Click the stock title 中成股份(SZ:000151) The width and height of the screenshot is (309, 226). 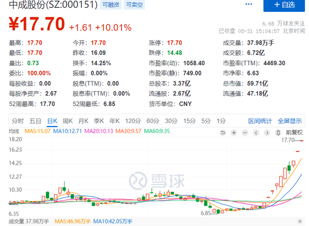pos(53,4)
